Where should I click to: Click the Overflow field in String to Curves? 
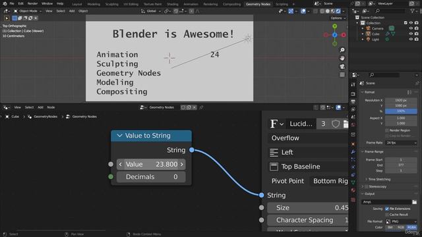point(308,138)
